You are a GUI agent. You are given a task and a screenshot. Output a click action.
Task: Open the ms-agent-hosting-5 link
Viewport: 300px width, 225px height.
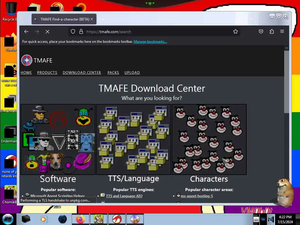[x=197, y=196]
